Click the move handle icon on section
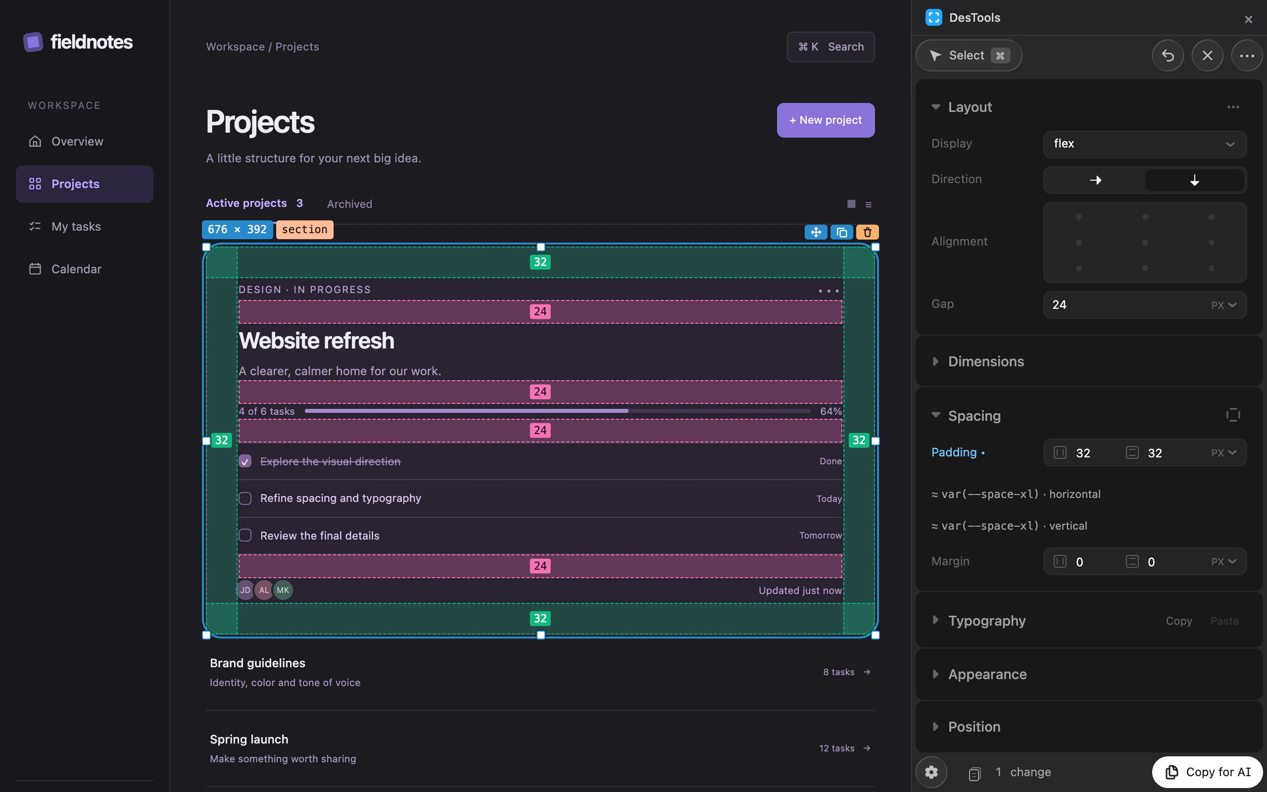Viewport: 1267px width, 792px height. click(x=816, y=232)
